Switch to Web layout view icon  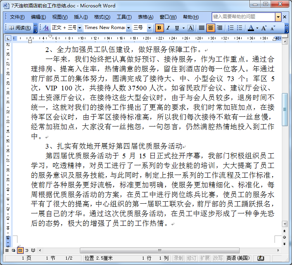coord(14,250)
